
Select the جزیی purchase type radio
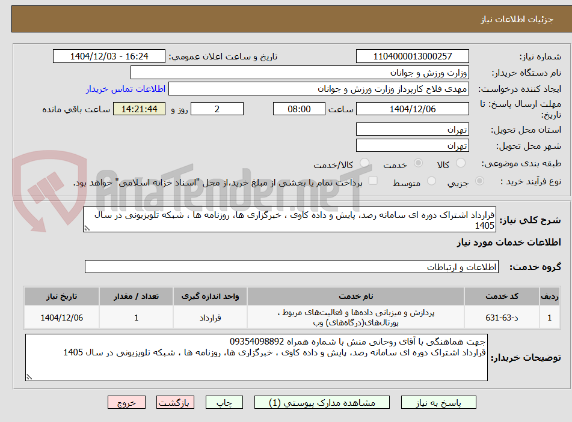pyautogui.click(x=479, y=181)
